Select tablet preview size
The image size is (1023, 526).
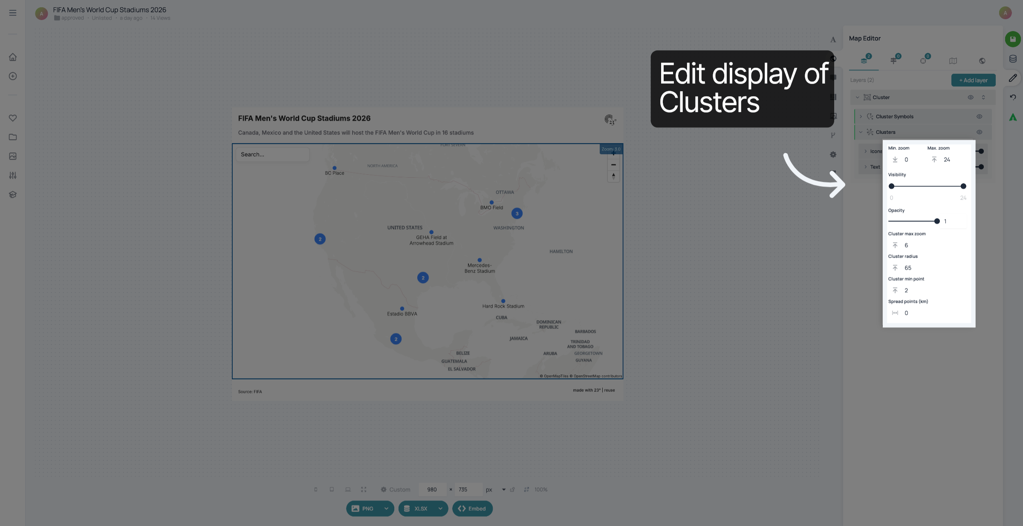tap(332, 490)
